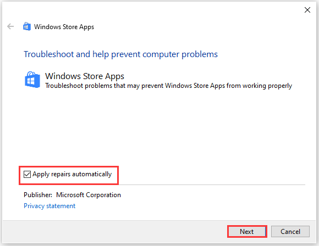Close the troubleshooter dialog with the X
The height and width of the screenshot is (246, 319).
coord(307,10)
